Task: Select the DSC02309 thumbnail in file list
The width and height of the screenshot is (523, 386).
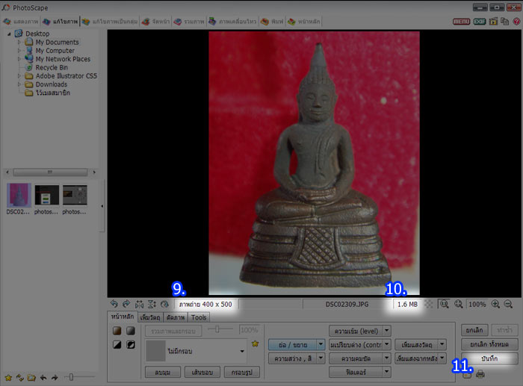Action: (19, 198)
